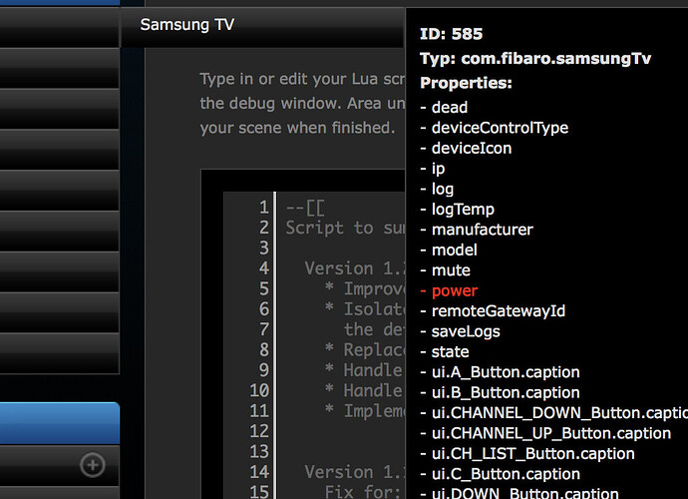Click ui.CHANNEL_UP_Button.caption property

(x=550, y=433)
